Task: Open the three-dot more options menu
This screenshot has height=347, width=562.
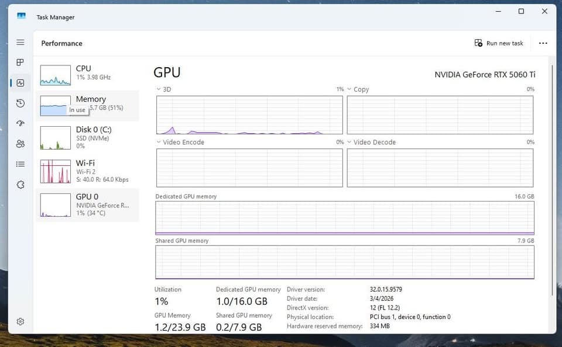Action: click(543, 43)
